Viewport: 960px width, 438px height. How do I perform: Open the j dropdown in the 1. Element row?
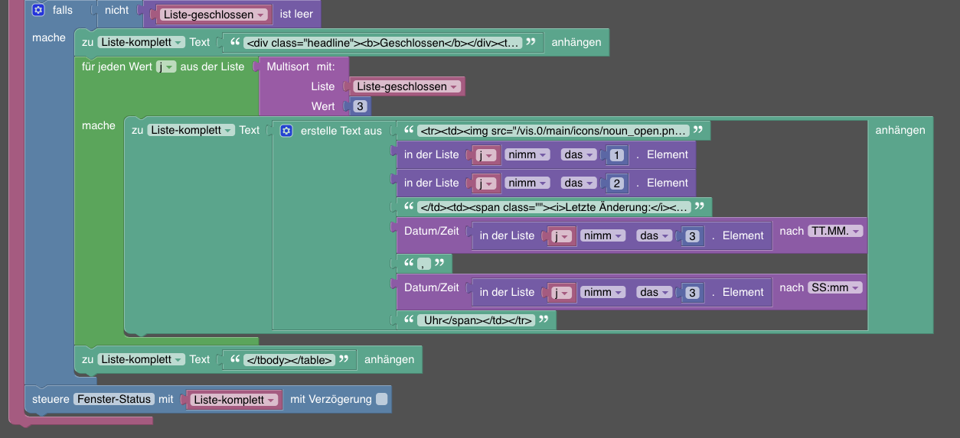click(487, 155)
